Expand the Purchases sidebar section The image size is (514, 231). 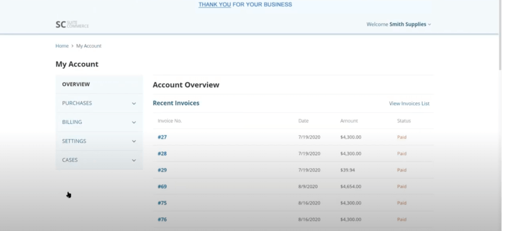click(77, 103)
